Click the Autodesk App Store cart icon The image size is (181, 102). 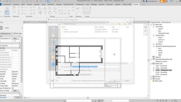click(167, 1)
